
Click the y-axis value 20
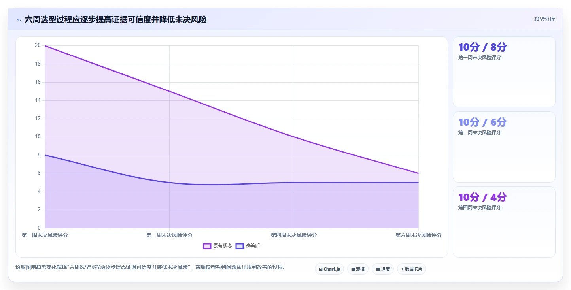pos(38,45)
